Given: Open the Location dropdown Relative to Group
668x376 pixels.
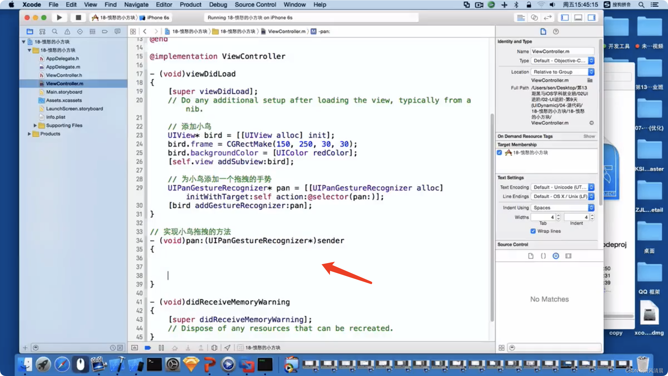Looking at the screenshot, I should 563,72.
